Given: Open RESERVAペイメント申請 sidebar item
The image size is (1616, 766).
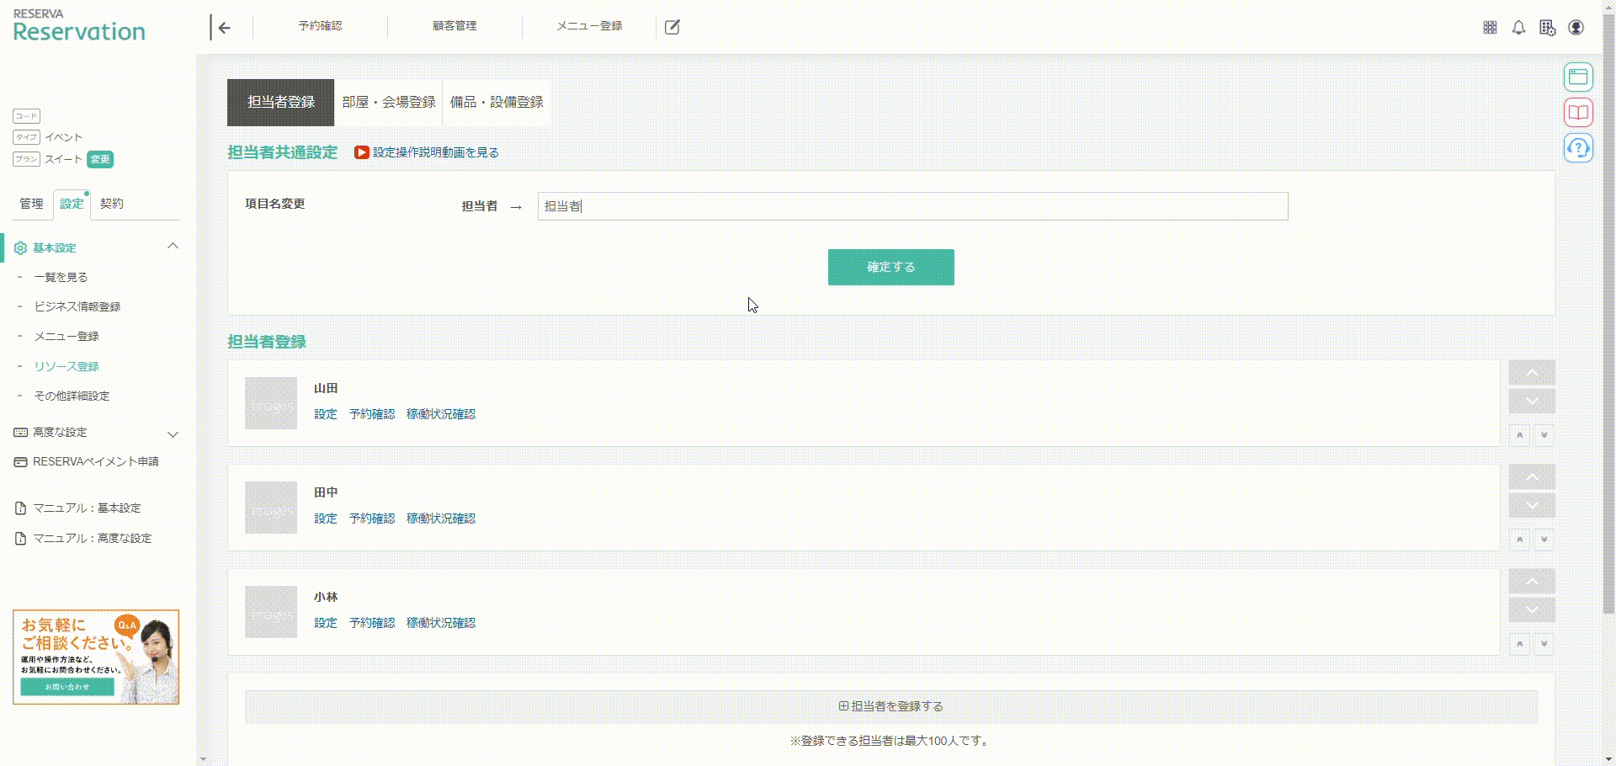Looking at the screenshot, I should click(87, 461).
